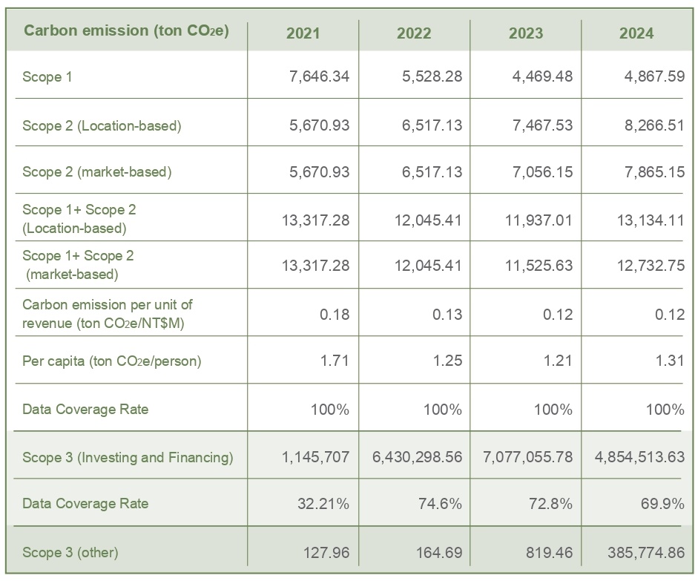This screenshot has height=581, width=698.
Task: Click the Carbon emission header cell
Action: 126,31
